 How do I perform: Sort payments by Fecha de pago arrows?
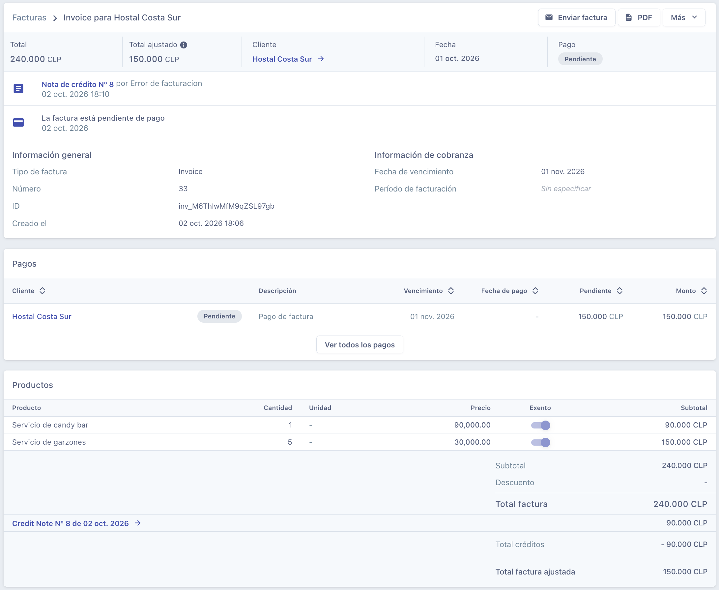coord(535,291)
